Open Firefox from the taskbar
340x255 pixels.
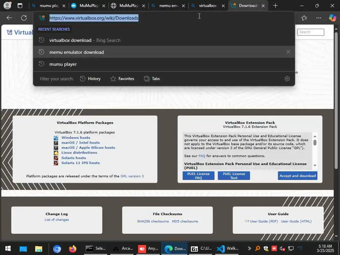point(73,248)
